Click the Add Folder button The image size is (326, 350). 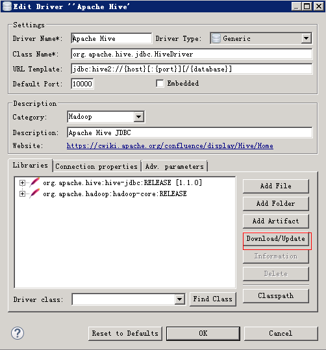tap(276, 204)
